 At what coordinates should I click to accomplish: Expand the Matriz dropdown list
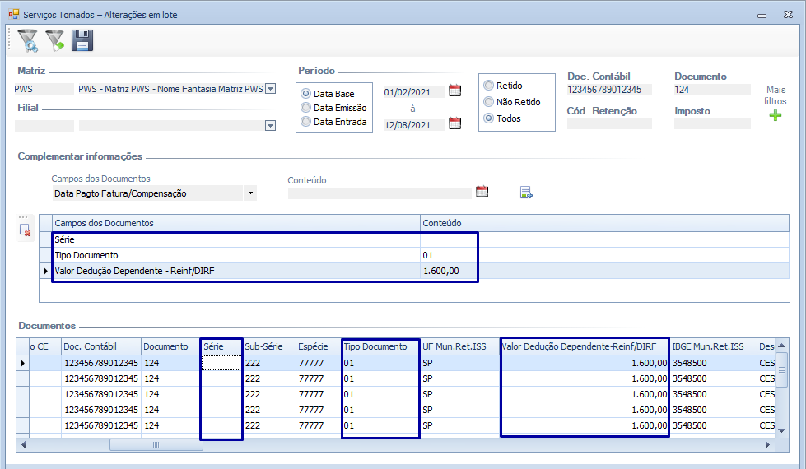pyautogui.click(x=270, y=89)
